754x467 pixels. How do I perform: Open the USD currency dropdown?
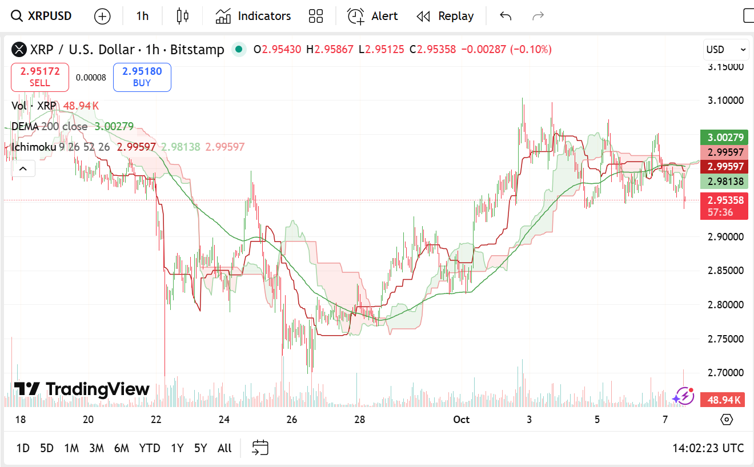click(726, 50)
